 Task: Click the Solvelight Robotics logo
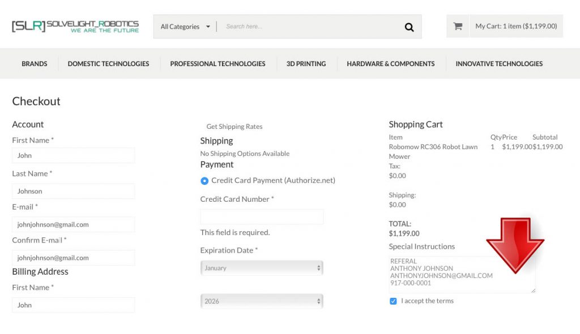click(x=75, y=26)
